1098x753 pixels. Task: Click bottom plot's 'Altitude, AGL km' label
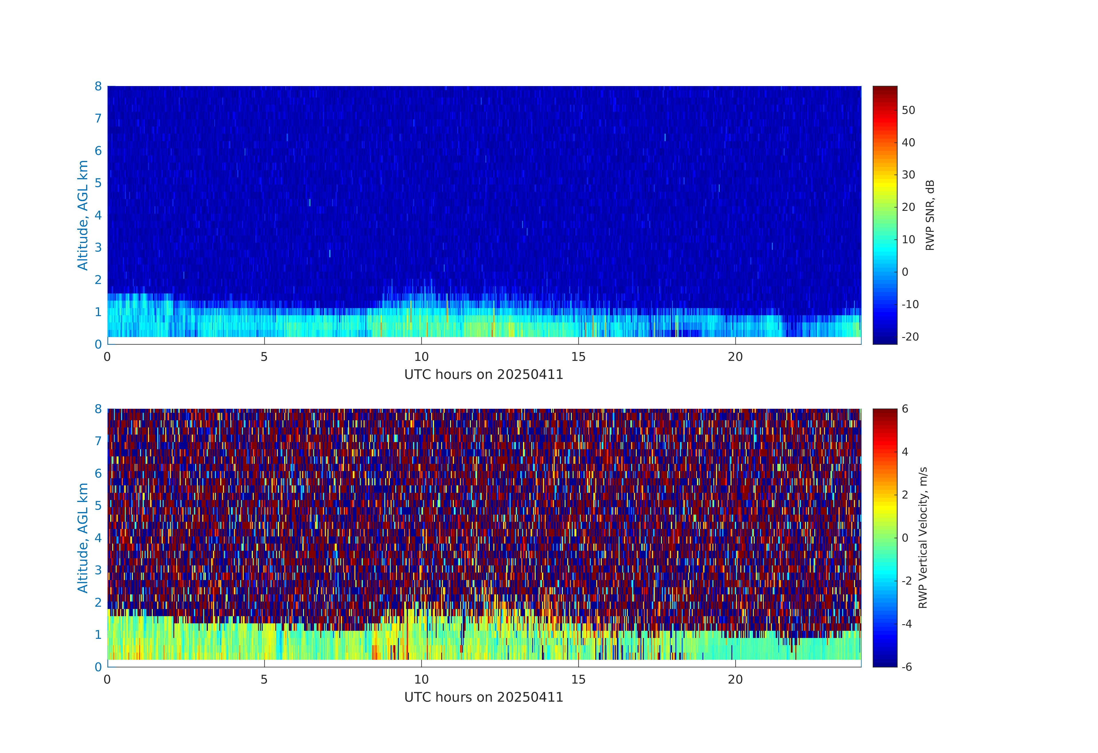83,538
